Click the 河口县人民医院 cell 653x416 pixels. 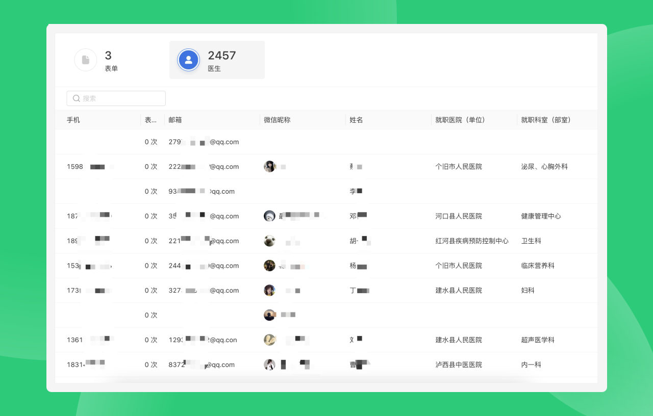(459, 216)
